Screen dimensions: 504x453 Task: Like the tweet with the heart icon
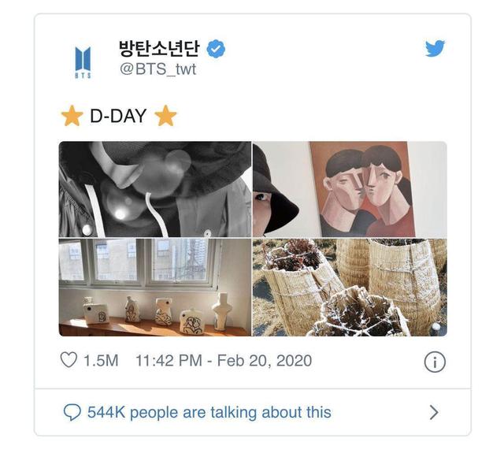tap(69, 361)
